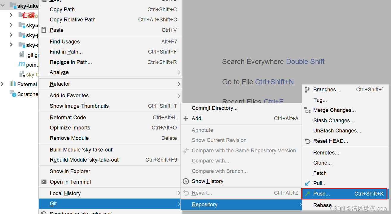The image size is (391, 214).
Task: Click the Reset HEAD undo icon
Action: [x=307, y=141]
